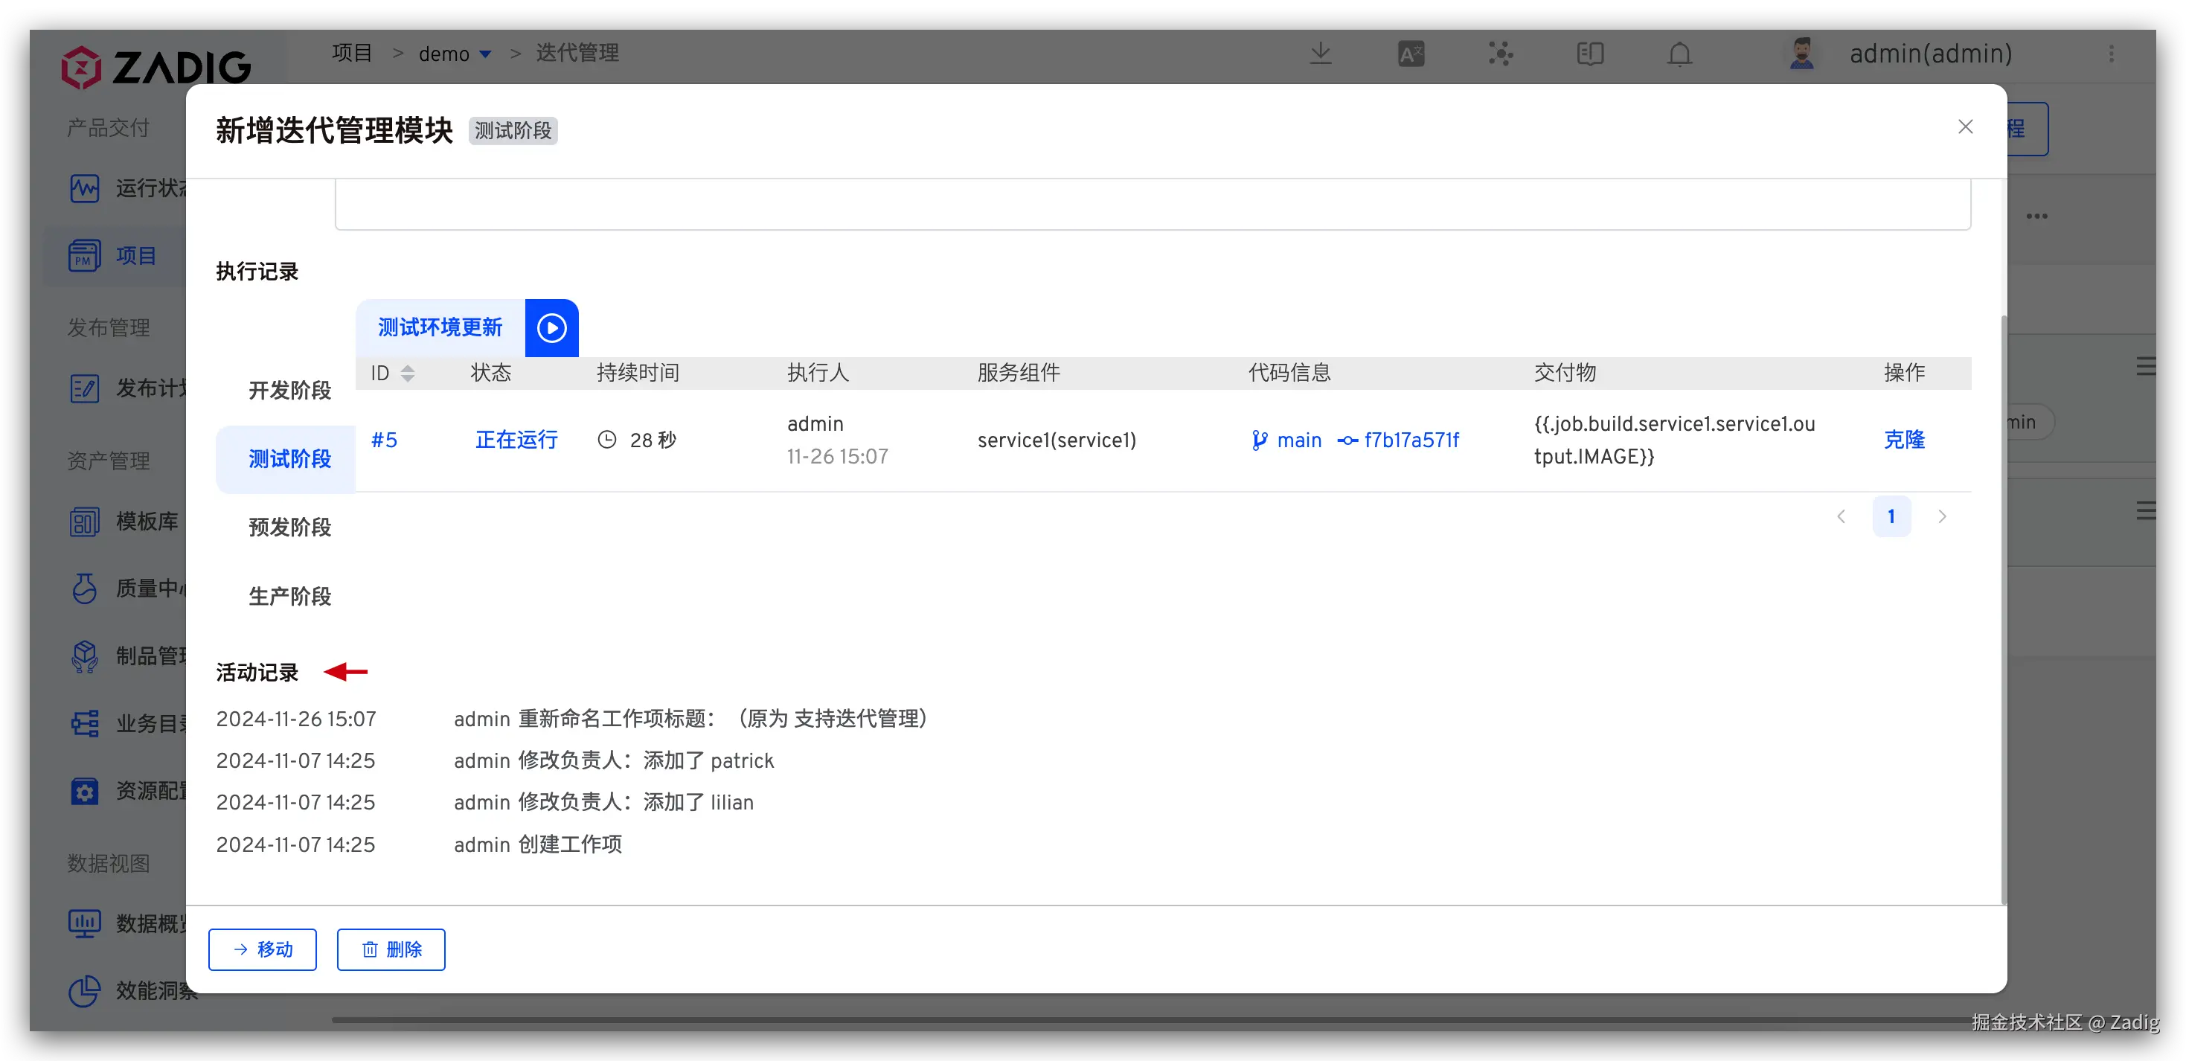Screen dimensions: 2186x1061
Task: Expand the demo project dropdown
Action: 484,54
